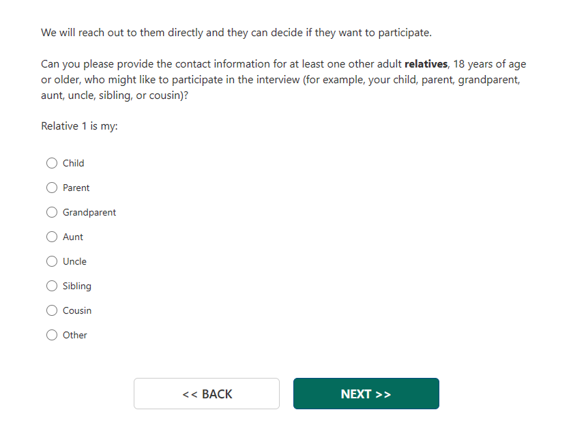The width and height of the screenshot is (571, 442).
Task: Click the 'Cousin' label text
Action: pos(77,310)
